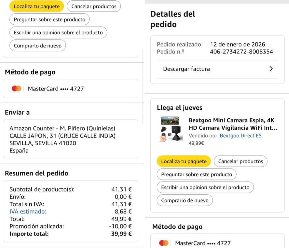
Task: Select Comprarlo de nuevo under the Bextgoo listing
Action: coord(185,200)
